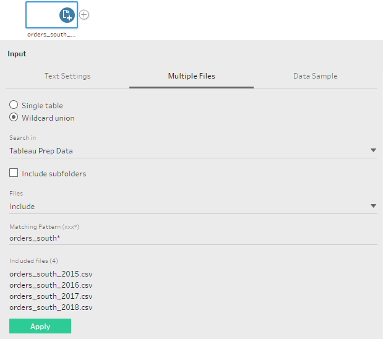383x339 pixels.
Task: Switch to the Text Settings tab
Action: [67, 76]
